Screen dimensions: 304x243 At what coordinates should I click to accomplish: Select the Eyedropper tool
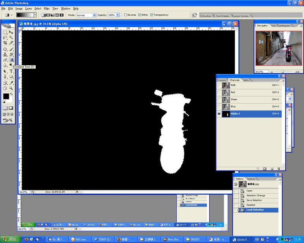pyautogui.click(x=11, y=83)
